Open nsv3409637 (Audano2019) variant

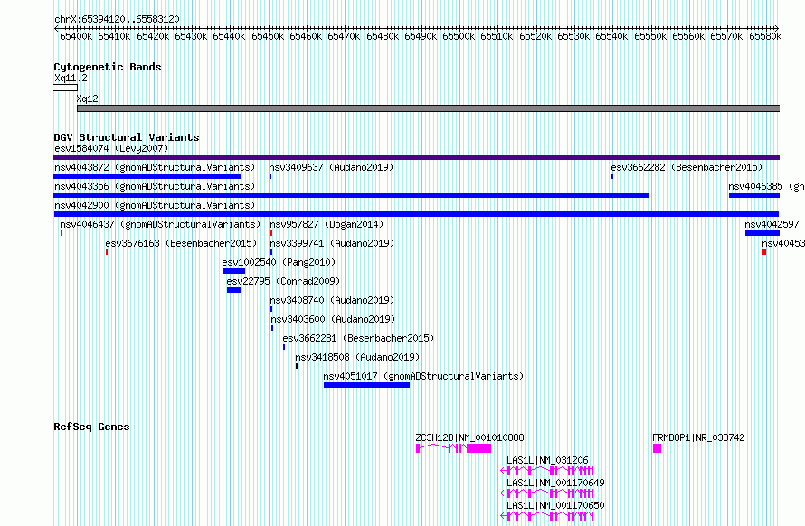tap(331, 168)
